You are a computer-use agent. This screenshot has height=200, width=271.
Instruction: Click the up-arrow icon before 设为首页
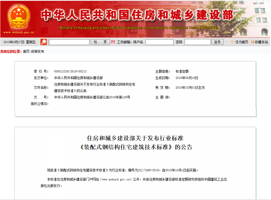point(232,42)
